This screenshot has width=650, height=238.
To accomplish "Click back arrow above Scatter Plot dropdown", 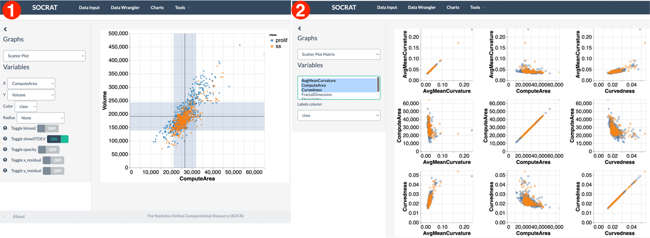I will point(5,29).
